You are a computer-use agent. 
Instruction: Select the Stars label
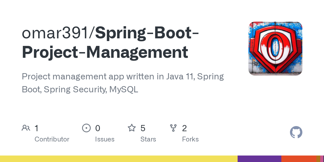pos(148,139)
